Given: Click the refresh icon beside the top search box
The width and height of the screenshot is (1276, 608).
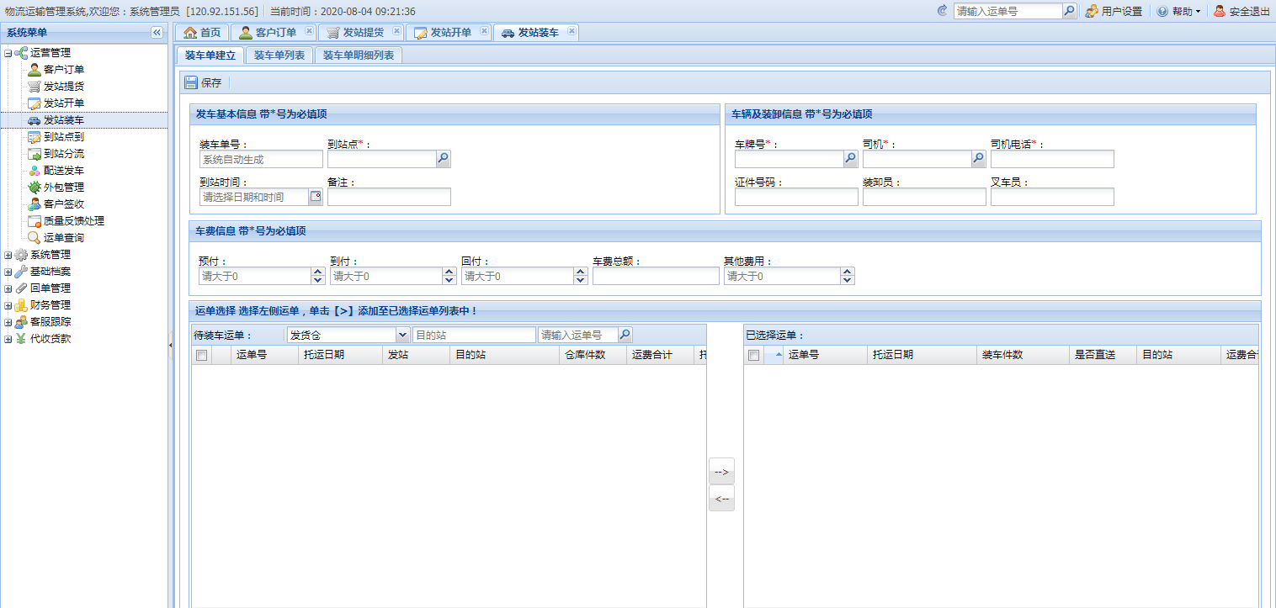Looking at the screenshot, I should [x=942, y=11].
